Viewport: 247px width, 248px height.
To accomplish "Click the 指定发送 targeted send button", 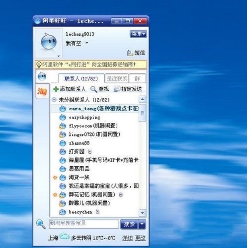I will [128, 89].
